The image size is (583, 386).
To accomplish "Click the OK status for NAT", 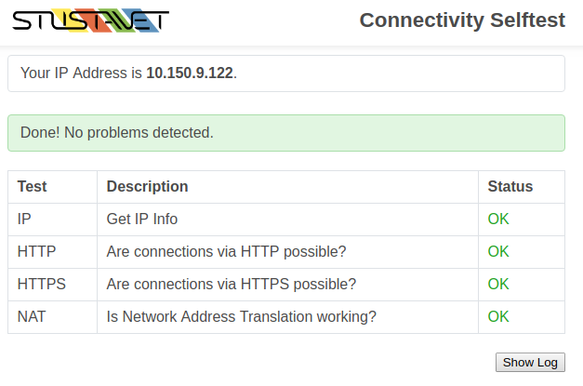I will pyautogui.click(x=498, y=317).
